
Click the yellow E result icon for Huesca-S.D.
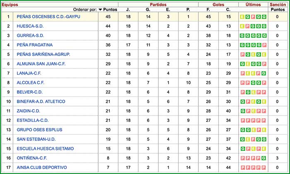242,26
